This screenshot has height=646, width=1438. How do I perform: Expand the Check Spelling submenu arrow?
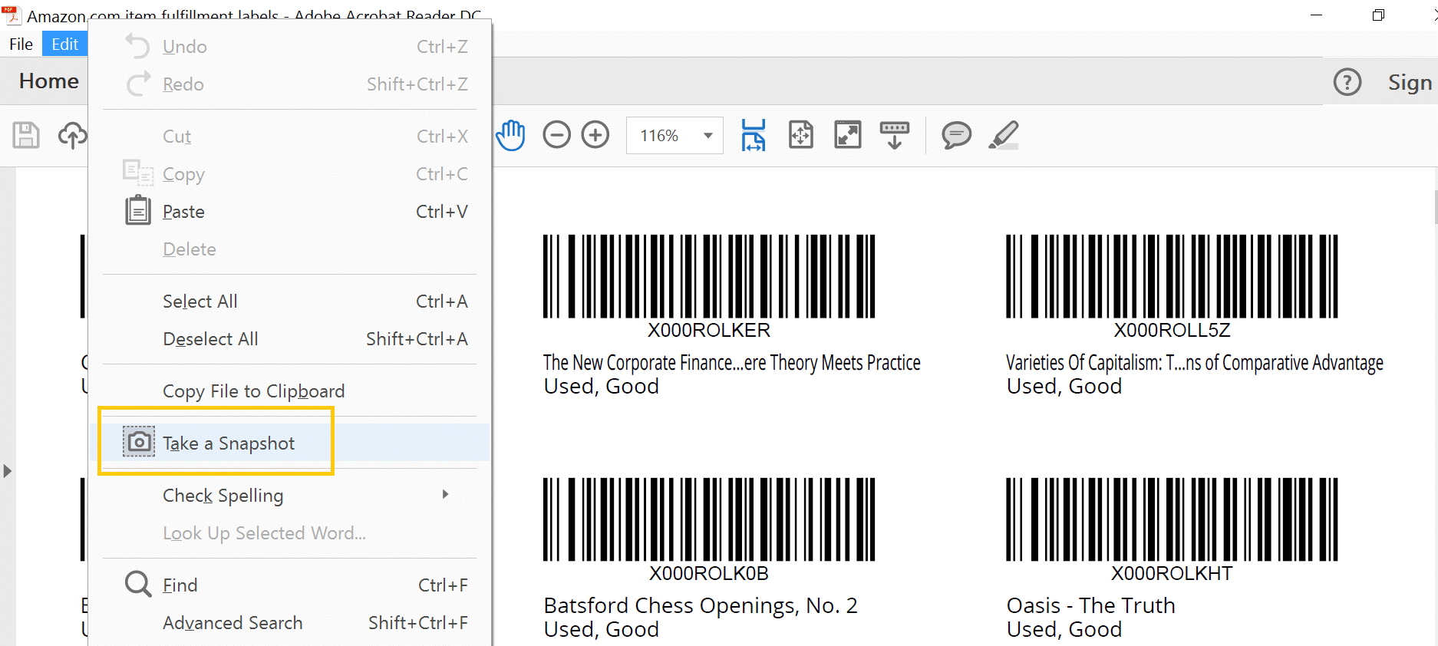[445, 494]
